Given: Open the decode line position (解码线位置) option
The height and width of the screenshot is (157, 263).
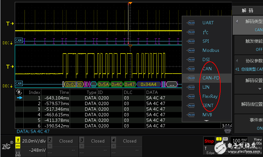Looking at the screenshot, I should (x=249, y=104).
